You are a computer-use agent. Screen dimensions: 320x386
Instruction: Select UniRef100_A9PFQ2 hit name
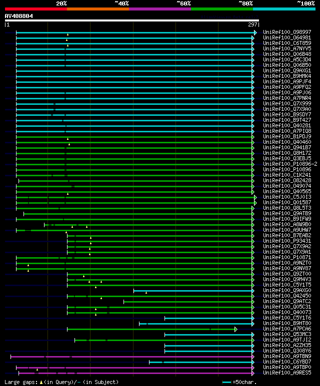(287, 87)
